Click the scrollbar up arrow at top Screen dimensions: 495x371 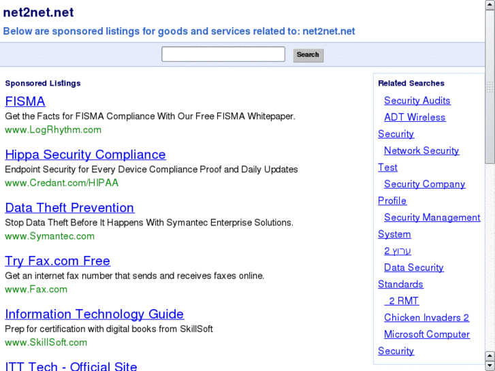pos(490,5)
